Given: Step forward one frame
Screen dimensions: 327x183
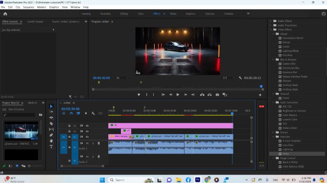Looking at the screenshot, I should tap(185, 95).
